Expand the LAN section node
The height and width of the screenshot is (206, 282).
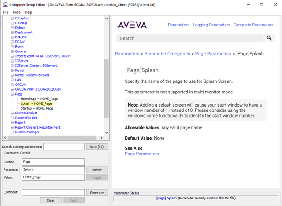point(12,80)
